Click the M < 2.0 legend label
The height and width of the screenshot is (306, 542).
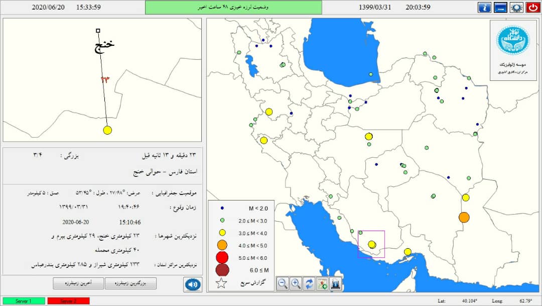(x=258, y=209)
